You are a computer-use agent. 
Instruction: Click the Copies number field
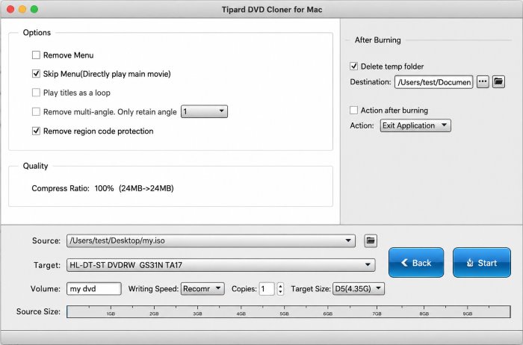(267, 289)
